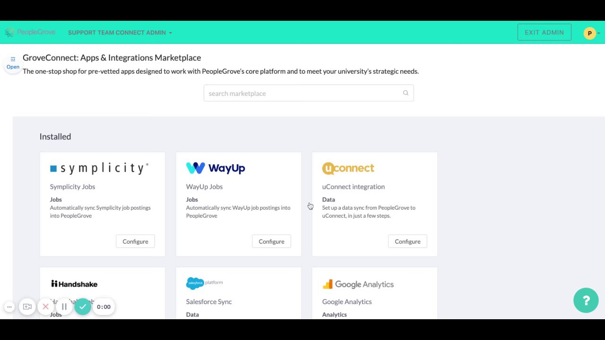Click the uConnect logo
605x340 pixels.
[x=348, y=168]
